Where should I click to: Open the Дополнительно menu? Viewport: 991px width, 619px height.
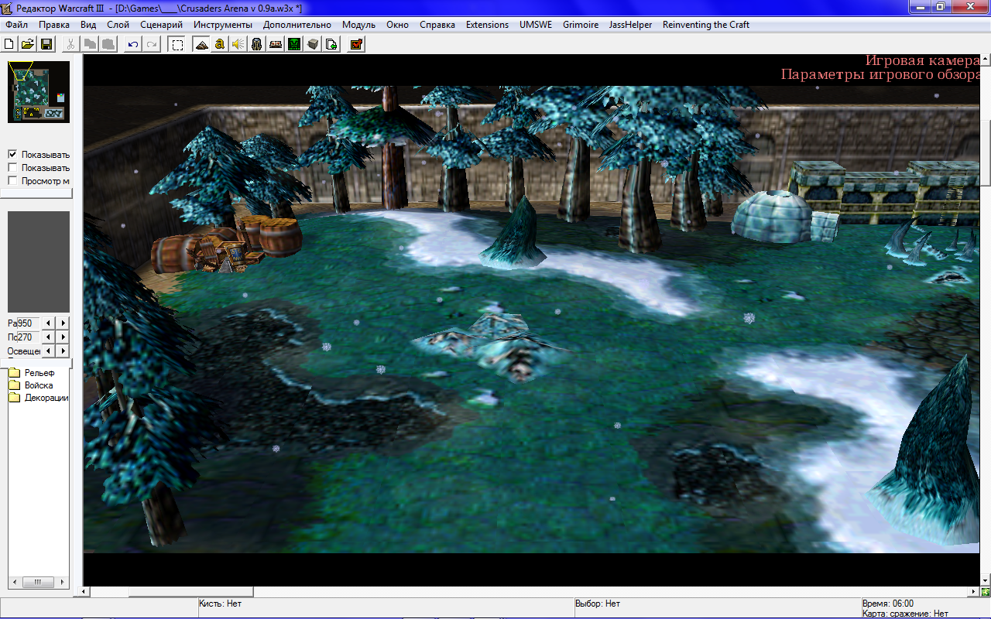click(x=297, y=25)
